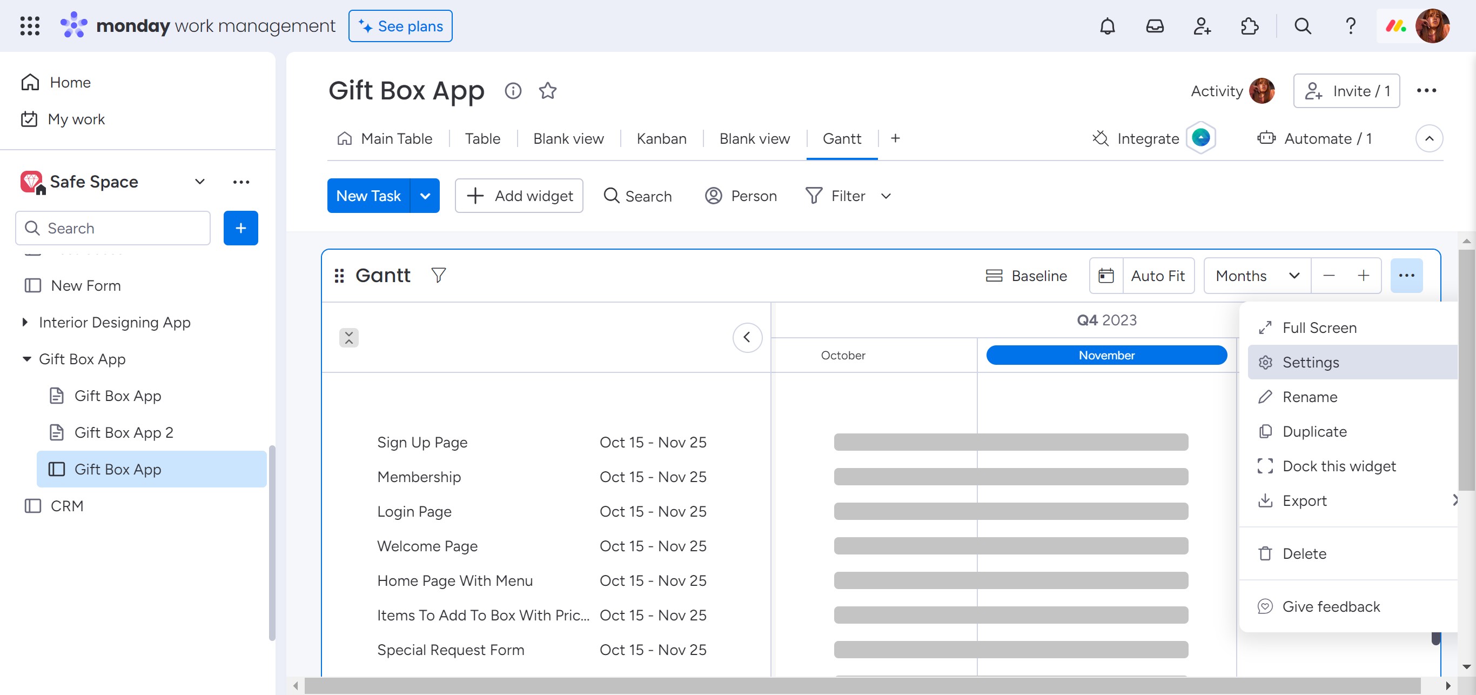
Task: Switch to the Table view tab
Action: [x=482, y=139]
